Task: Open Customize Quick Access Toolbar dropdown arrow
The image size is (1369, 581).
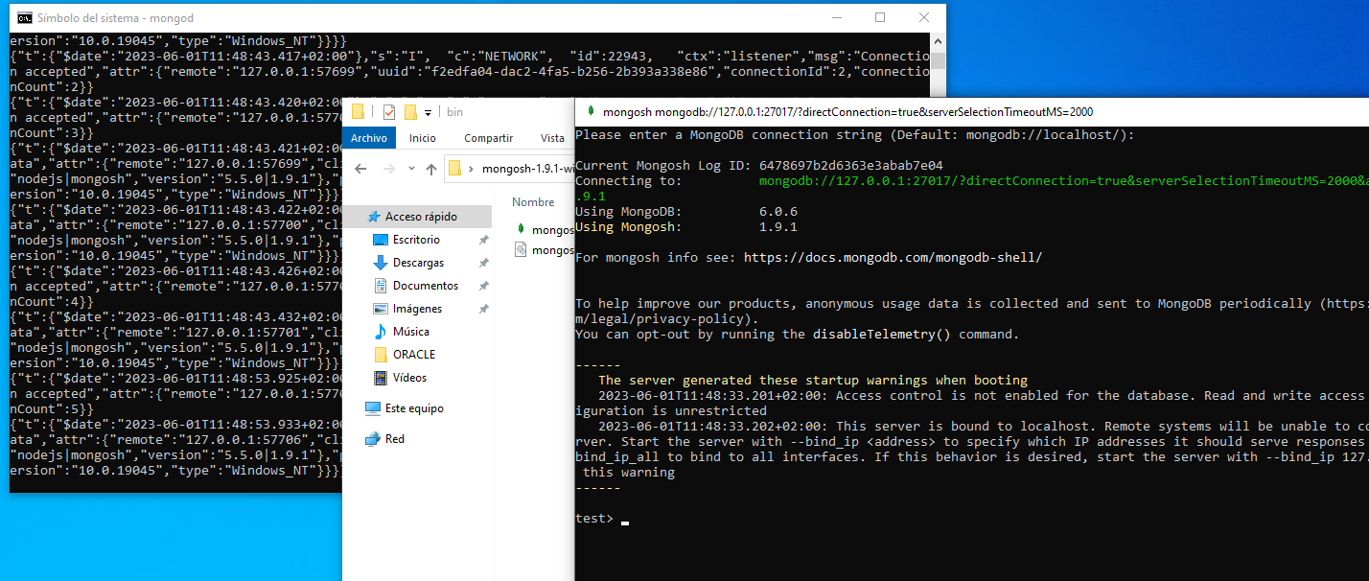Action: point(428,113)
